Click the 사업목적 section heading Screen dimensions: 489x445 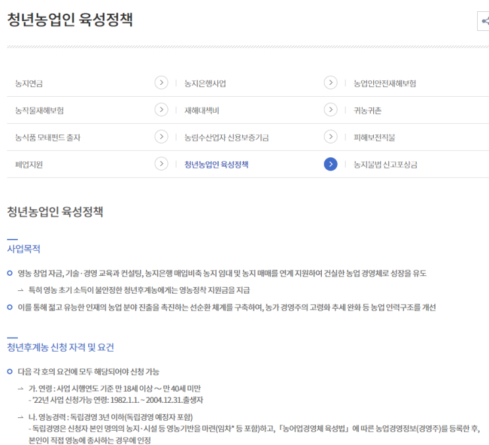coord(24,249)
